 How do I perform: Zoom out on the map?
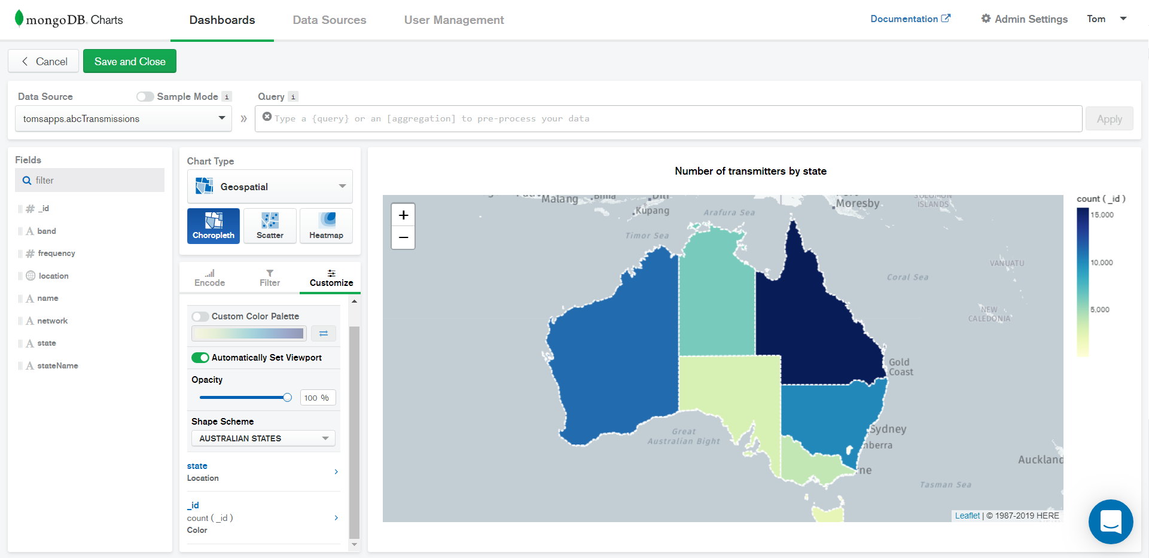pos(403,237)
